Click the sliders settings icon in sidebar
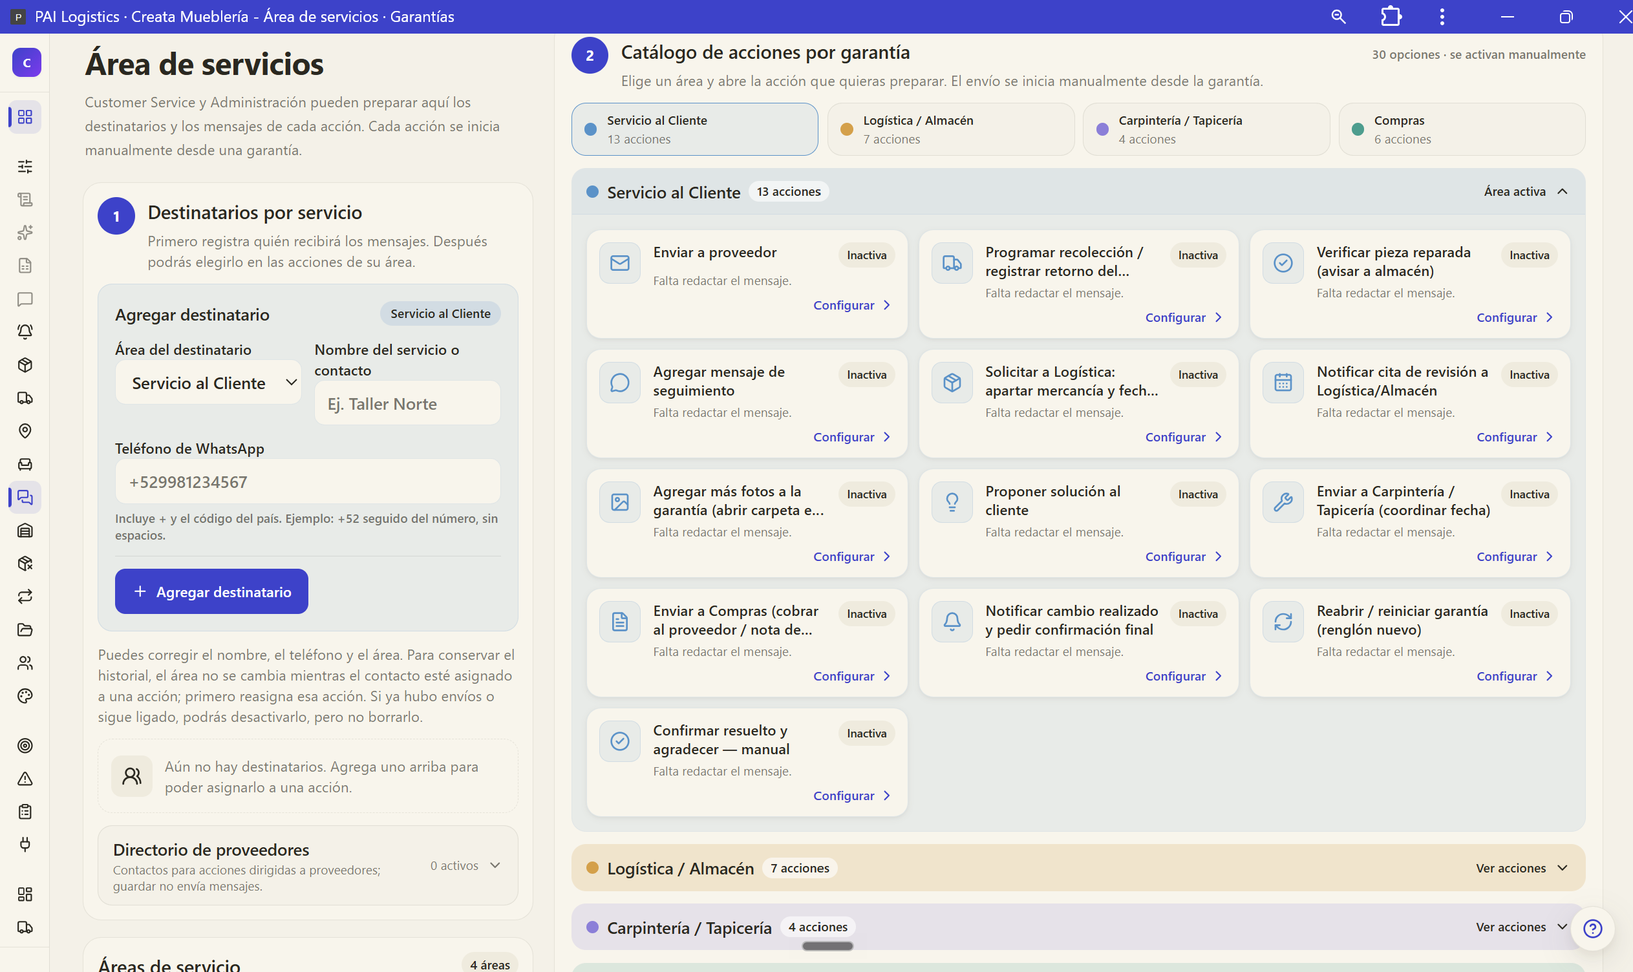Viewport: 1633px width, 972px height. (25, 166)
